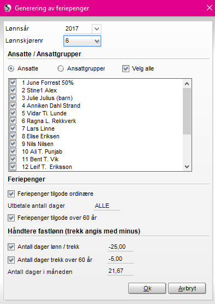This screenshot has width=215, height=304.
Task: Confirm with the Ok button
Action: pyautogui.click(x=147, y=288)
